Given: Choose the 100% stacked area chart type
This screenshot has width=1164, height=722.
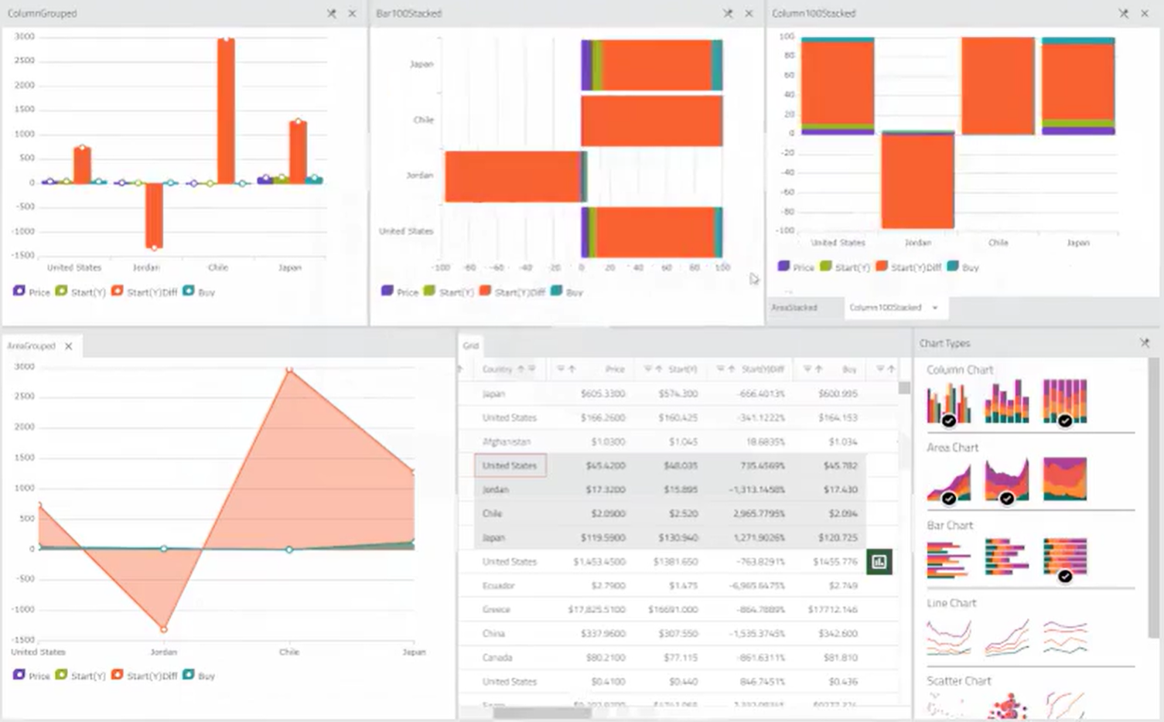Looking at the screenshot, I should [1064, 478].
